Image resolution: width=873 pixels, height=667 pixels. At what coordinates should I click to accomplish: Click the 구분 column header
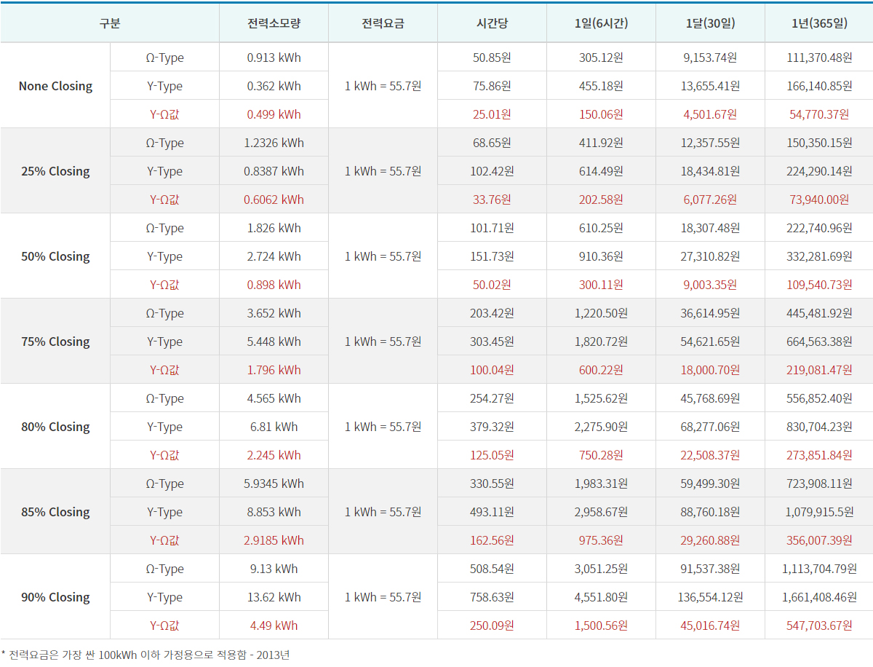point(110,23)
